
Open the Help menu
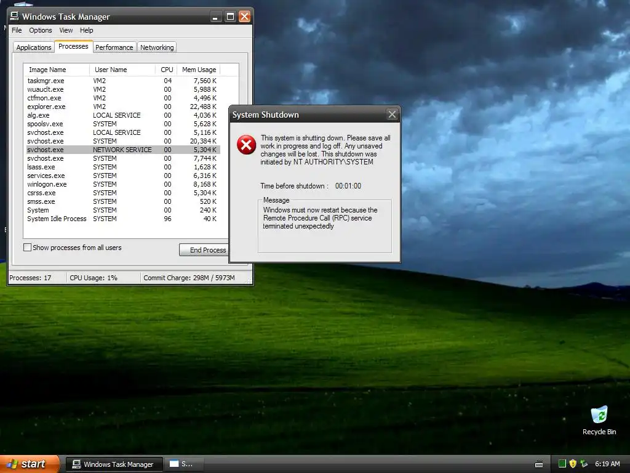coord(86,30)
